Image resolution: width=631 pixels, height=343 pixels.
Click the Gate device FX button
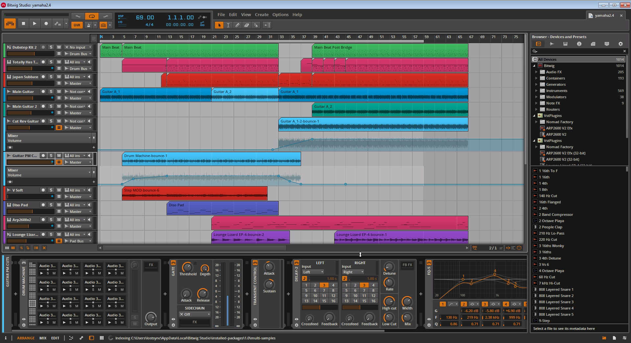(195, 322)
